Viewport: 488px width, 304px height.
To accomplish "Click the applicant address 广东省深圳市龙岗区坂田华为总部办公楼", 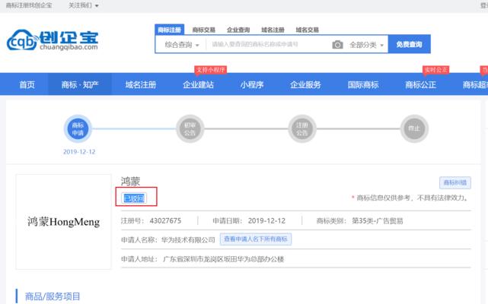I will click(x=224, y=259).
